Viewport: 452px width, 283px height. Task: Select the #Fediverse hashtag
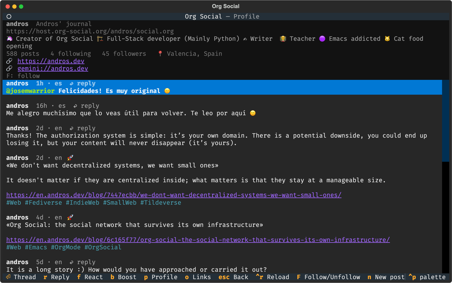pyautogui.click(x=44, y=203)
